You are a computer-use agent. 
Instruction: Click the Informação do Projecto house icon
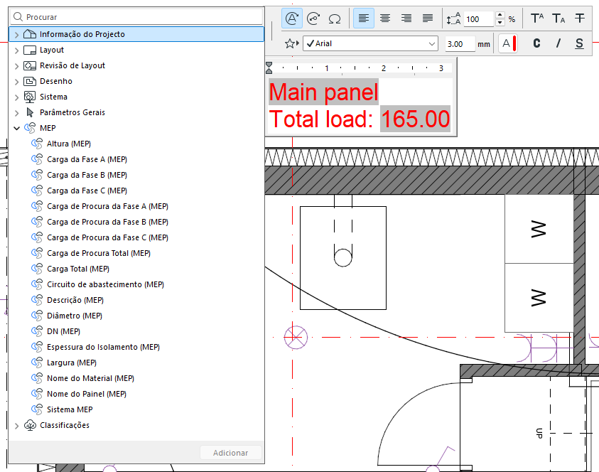(30, 34)
